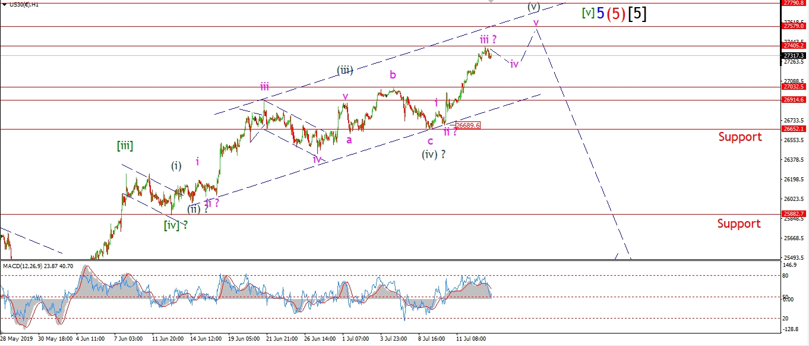The image size is (809, 346).
Task: Click the upper red Support text label
Action: coord(740,137)
